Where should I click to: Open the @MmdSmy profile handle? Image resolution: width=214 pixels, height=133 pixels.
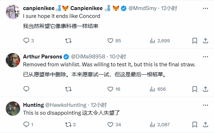click(x=143, y=8)
